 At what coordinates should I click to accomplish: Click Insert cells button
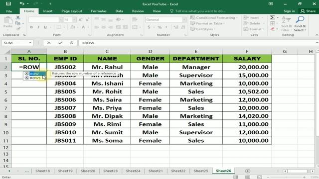click(x=252, y=18)
